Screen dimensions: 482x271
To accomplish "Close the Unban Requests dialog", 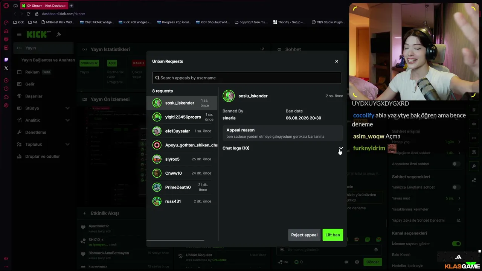I will click(x=337, y=61).
